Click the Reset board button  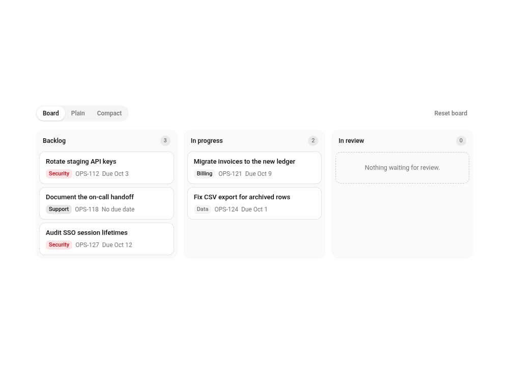tap(450, 113)
